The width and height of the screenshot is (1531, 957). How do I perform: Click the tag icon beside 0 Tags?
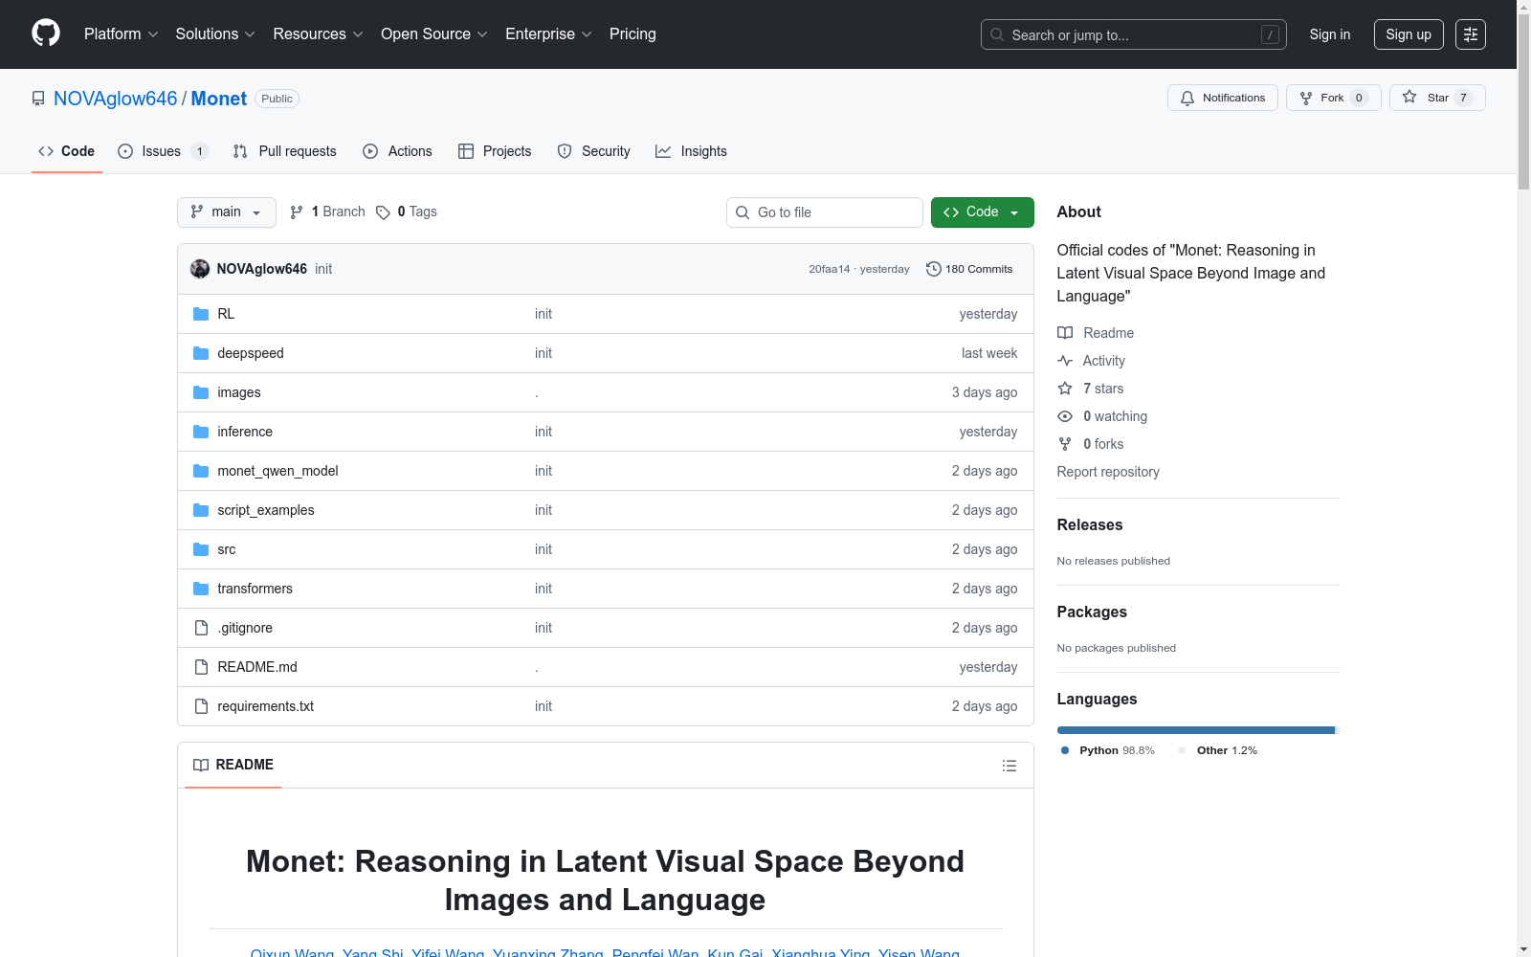383,212
